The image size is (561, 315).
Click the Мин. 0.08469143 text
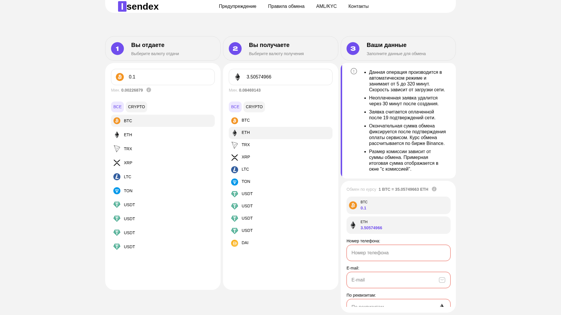pos(245,90)
